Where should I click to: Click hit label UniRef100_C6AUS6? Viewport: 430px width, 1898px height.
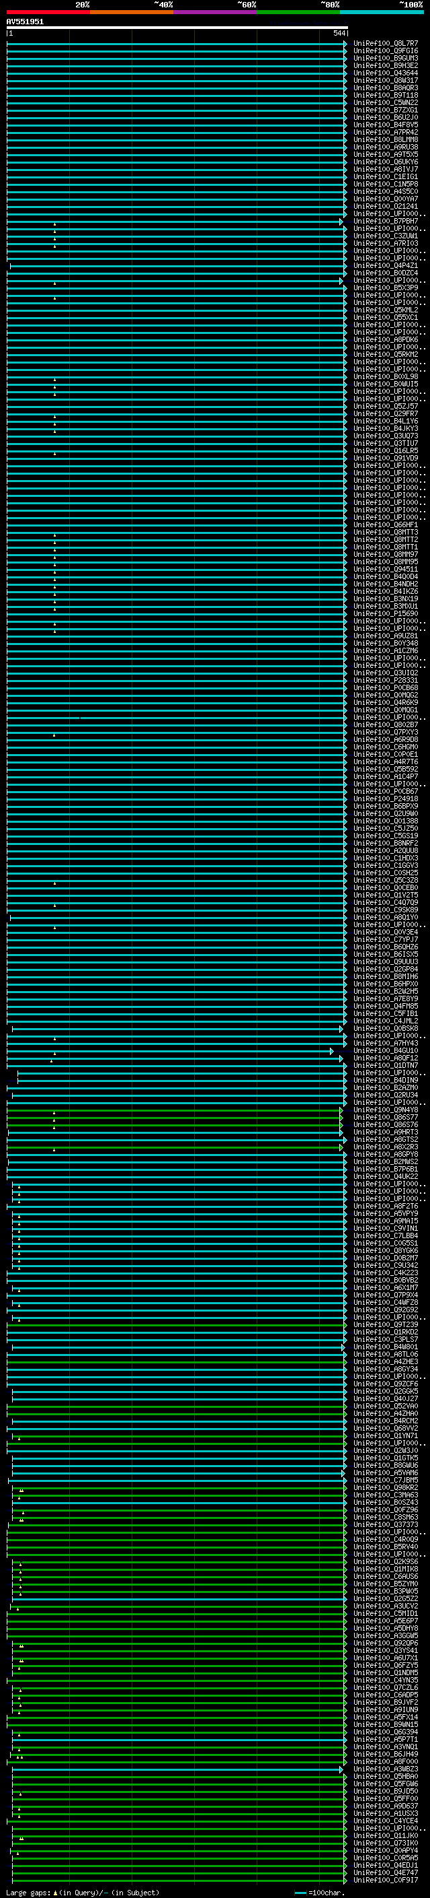[x=386, y=1576]
